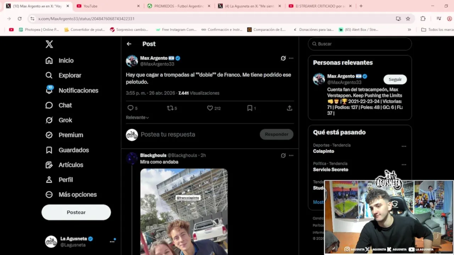Open the Colapinto trending topic
The height and width of the screenshot is (255, 454).
coord(323,151)
